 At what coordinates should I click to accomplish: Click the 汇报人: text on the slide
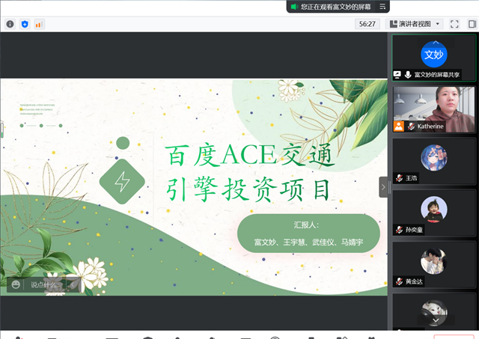(x=306, y=225)
